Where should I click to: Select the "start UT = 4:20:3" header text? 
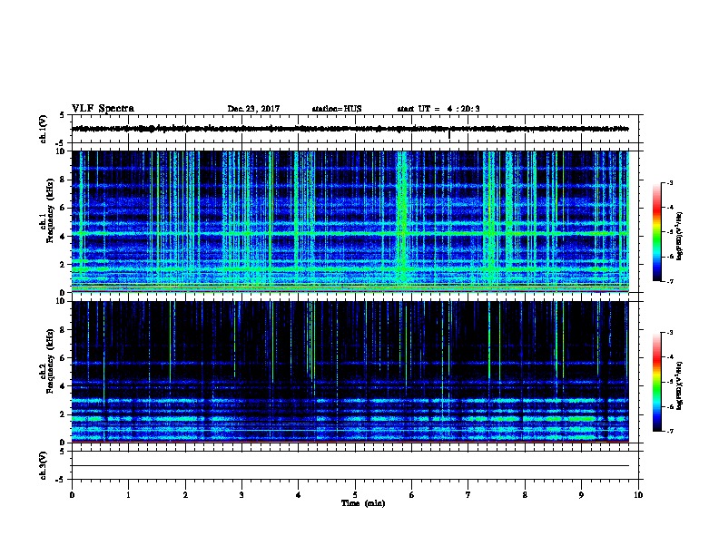click(x=438, y=109)
